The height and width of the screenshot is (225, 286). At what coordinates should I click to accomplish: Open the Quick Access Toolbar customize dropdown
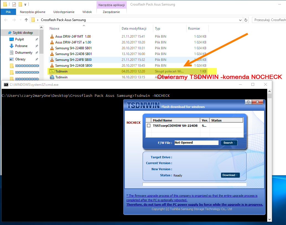pos(25,4)
